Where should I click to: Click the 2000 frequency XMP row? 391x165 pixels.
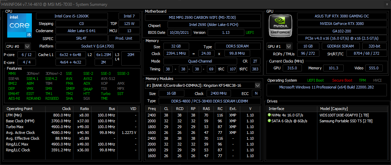pos(203,121)
